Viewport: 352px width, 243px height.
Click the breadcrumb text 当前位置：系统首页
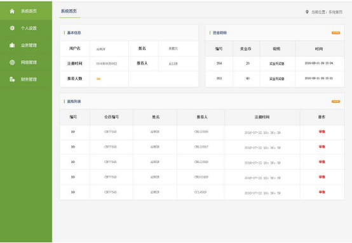click(327, 12)
